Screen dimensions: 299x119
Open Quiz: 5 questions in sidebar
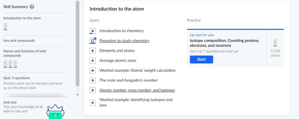(x=17, y=78)
